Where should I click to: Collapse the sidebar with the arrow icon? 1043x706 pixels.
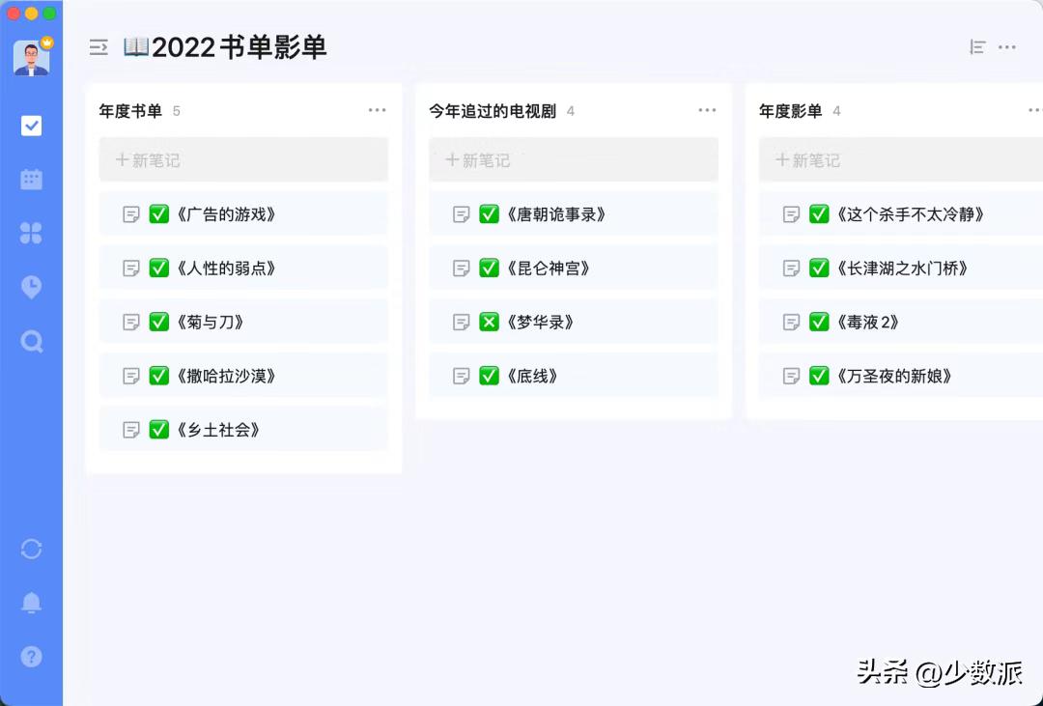click(98, 46)
